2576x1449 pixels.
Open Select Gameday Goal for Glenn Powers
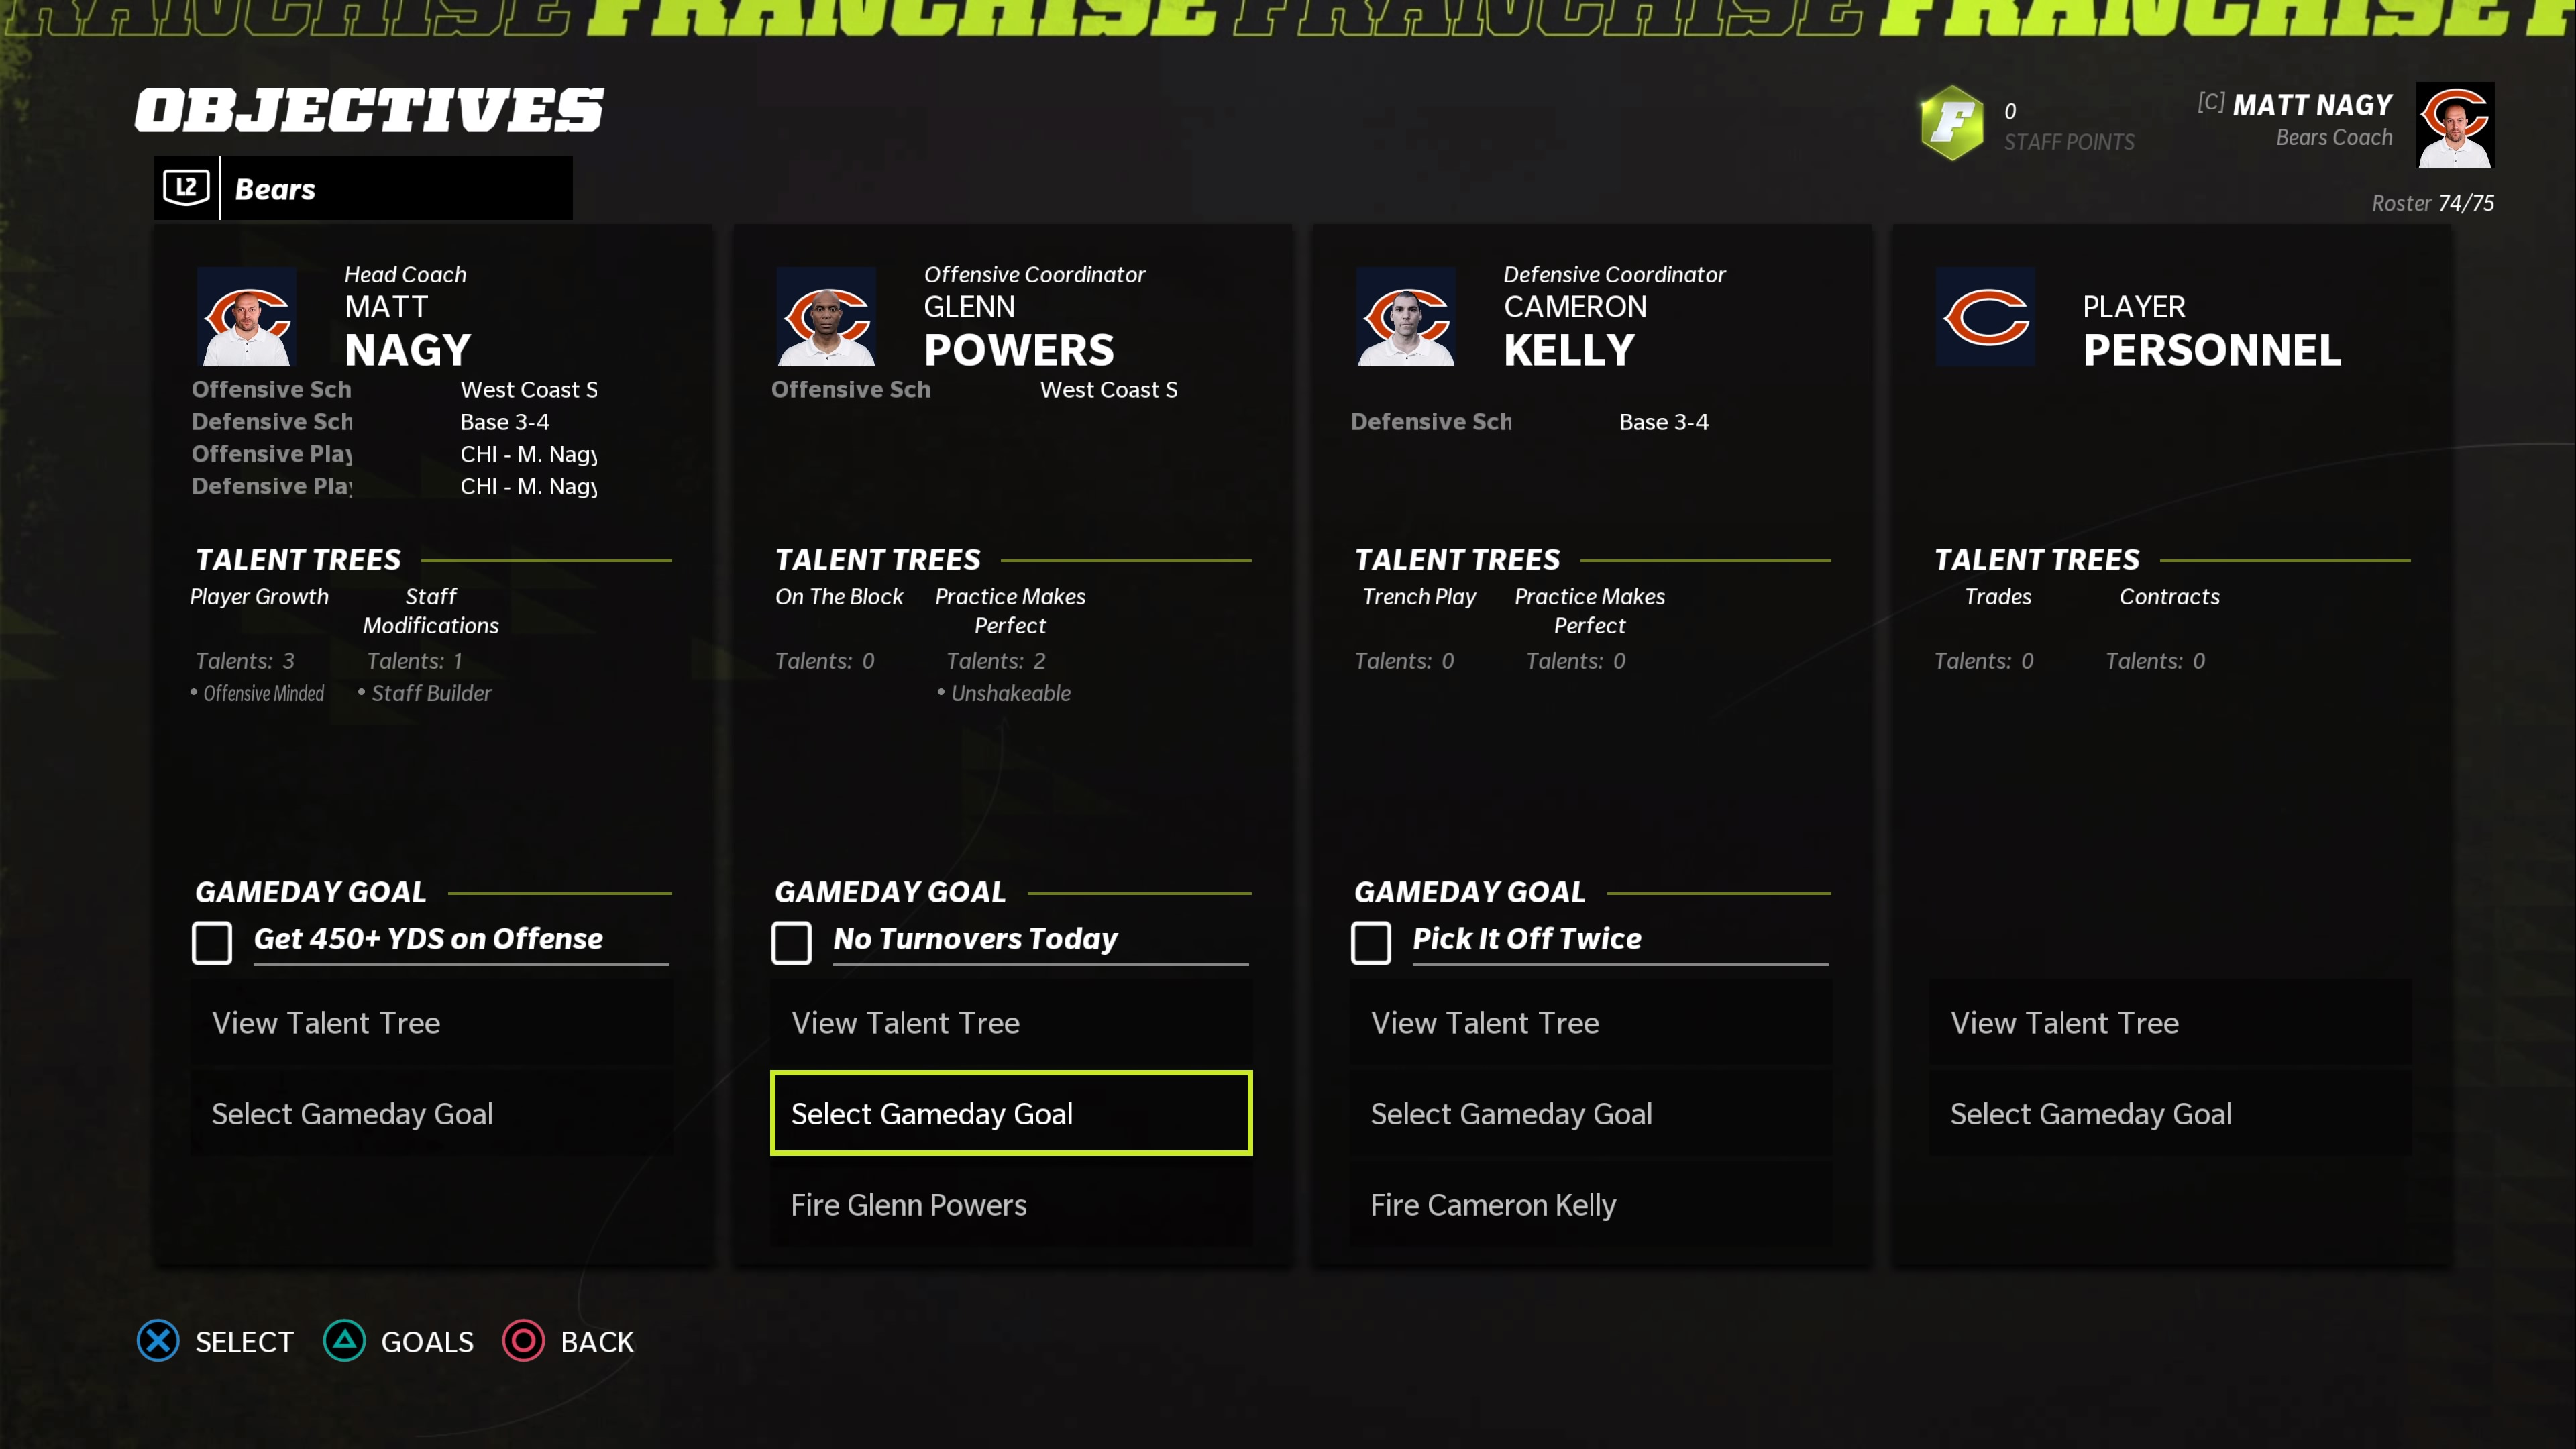[1011, 1113]
